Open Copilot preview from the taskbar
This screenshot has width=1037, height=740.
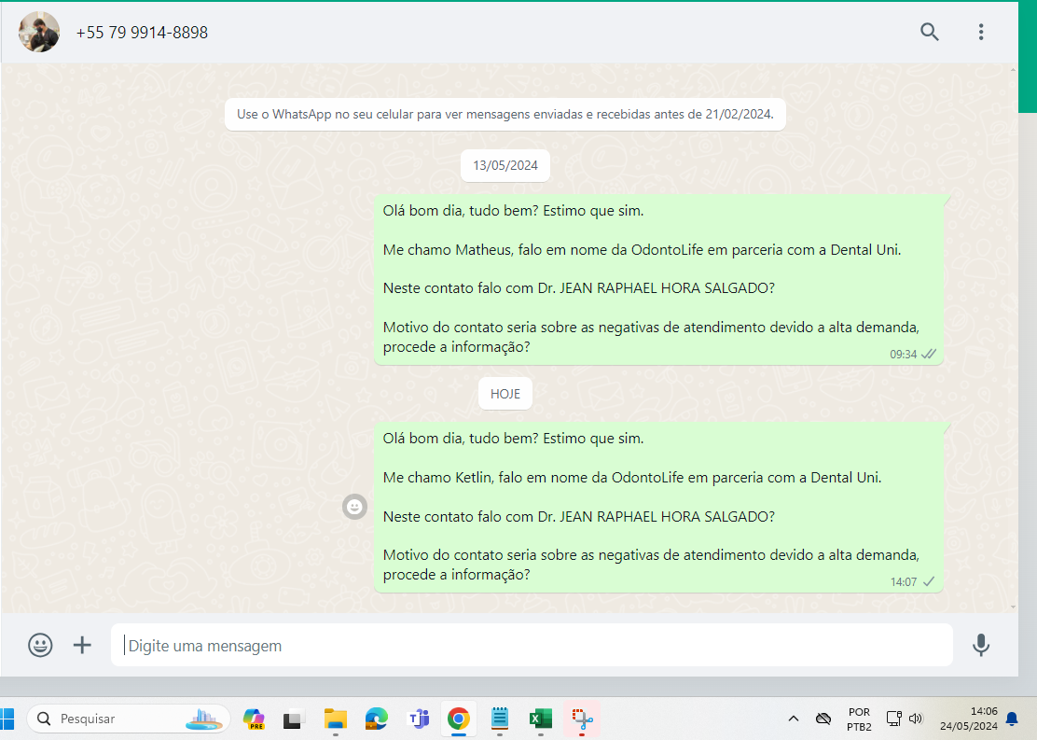click(254, 719)
